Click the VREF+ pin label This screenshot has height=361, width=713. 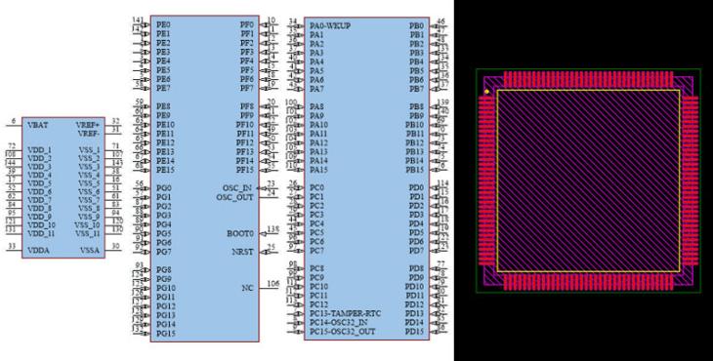(x=88, y=125)
